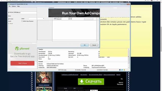Click the download speed status bar entry
Viewport: 162px width, 91px height.
pyautogui.click(x=80, y=70)
